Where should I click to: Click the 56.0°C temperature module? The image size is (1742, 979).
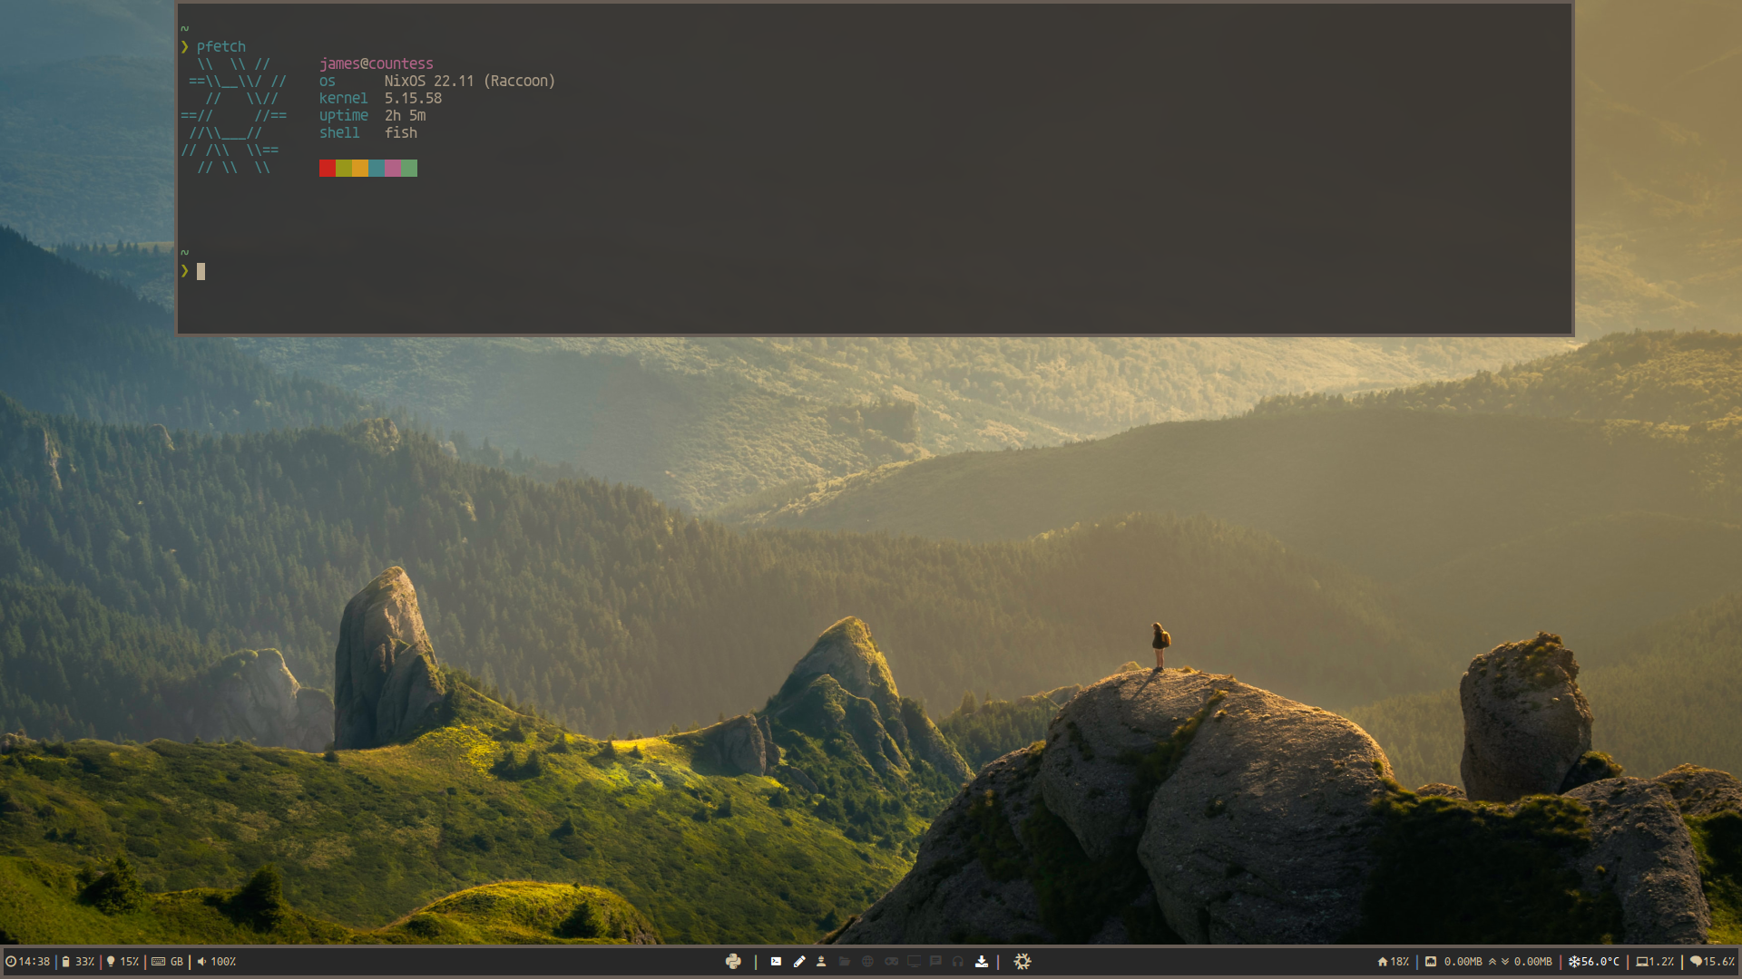[x=1594, y=962]
